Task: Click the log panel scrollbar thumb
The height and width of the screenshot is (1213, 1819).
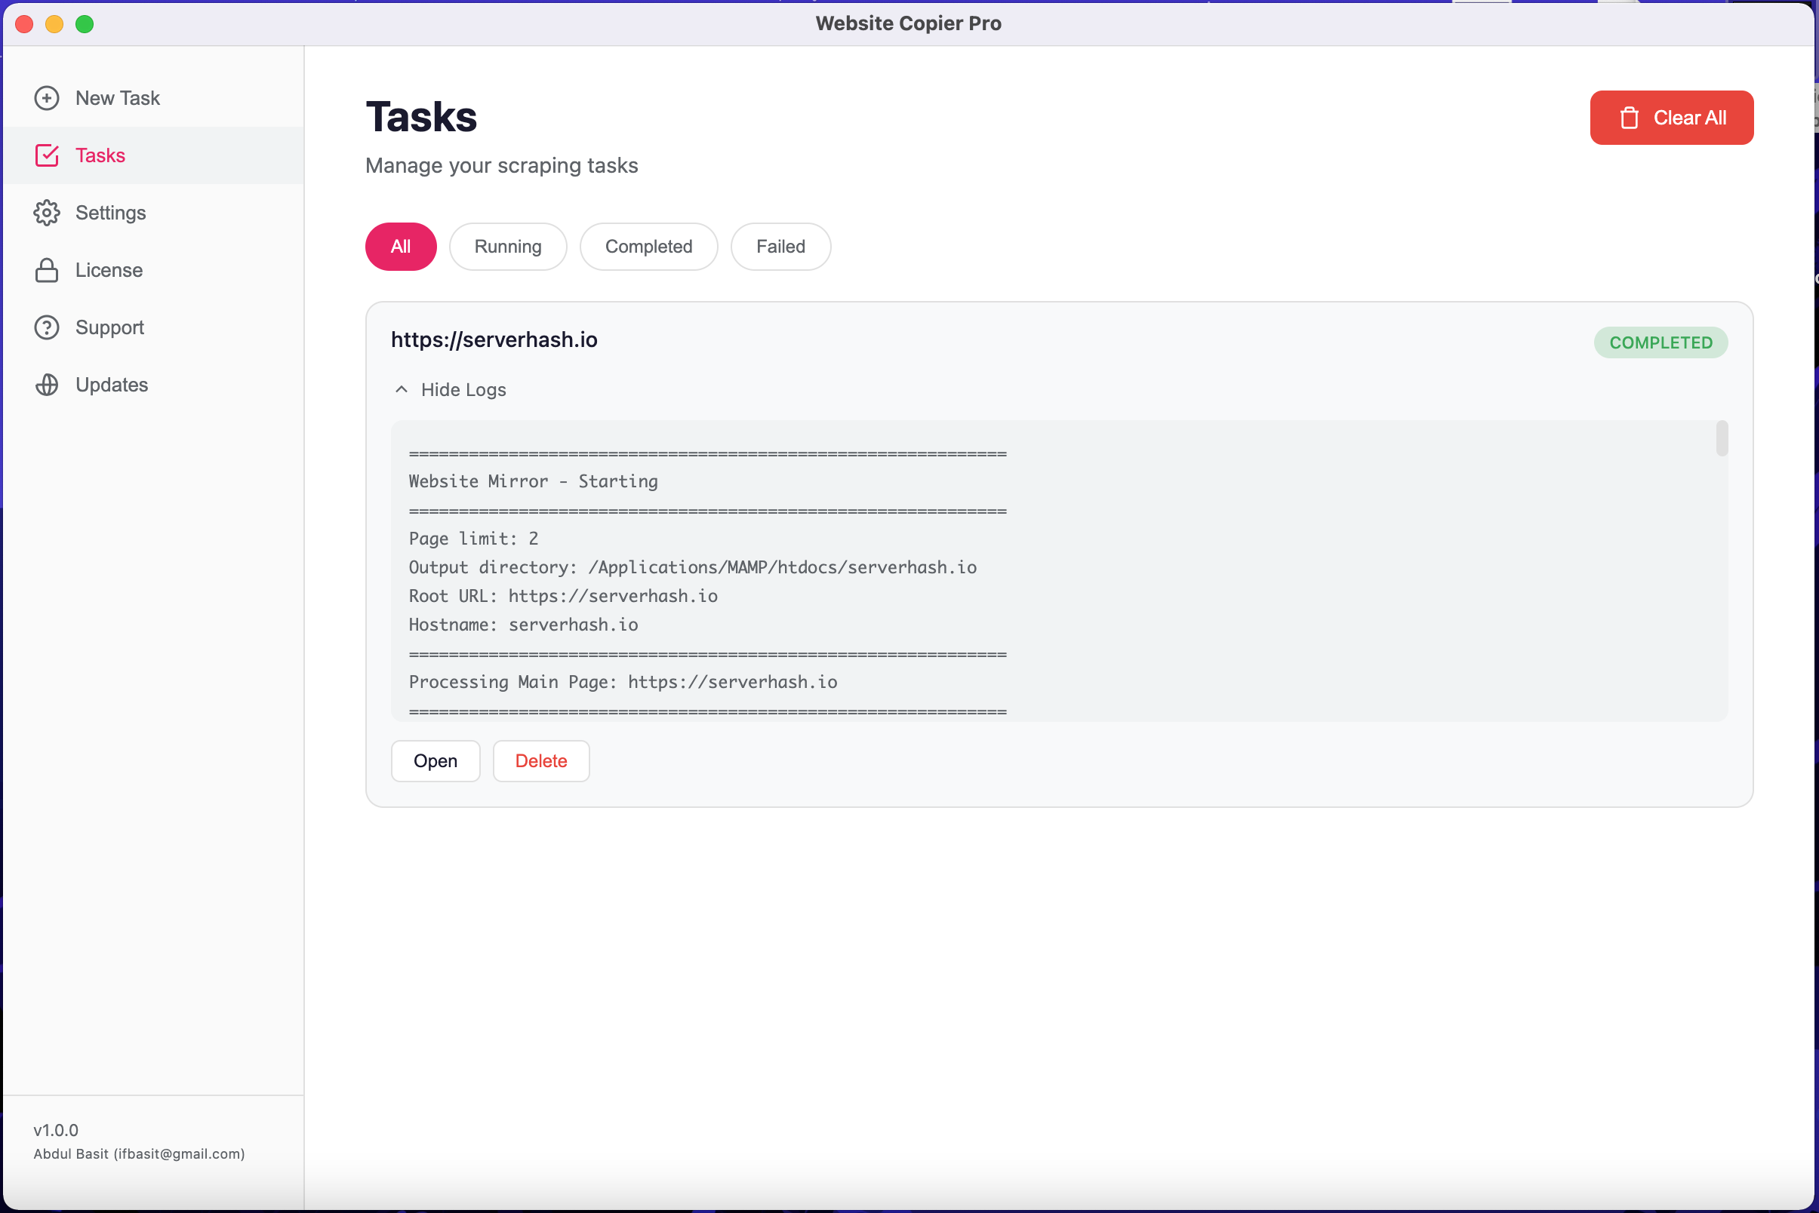Action: (x=1722, y=438)
